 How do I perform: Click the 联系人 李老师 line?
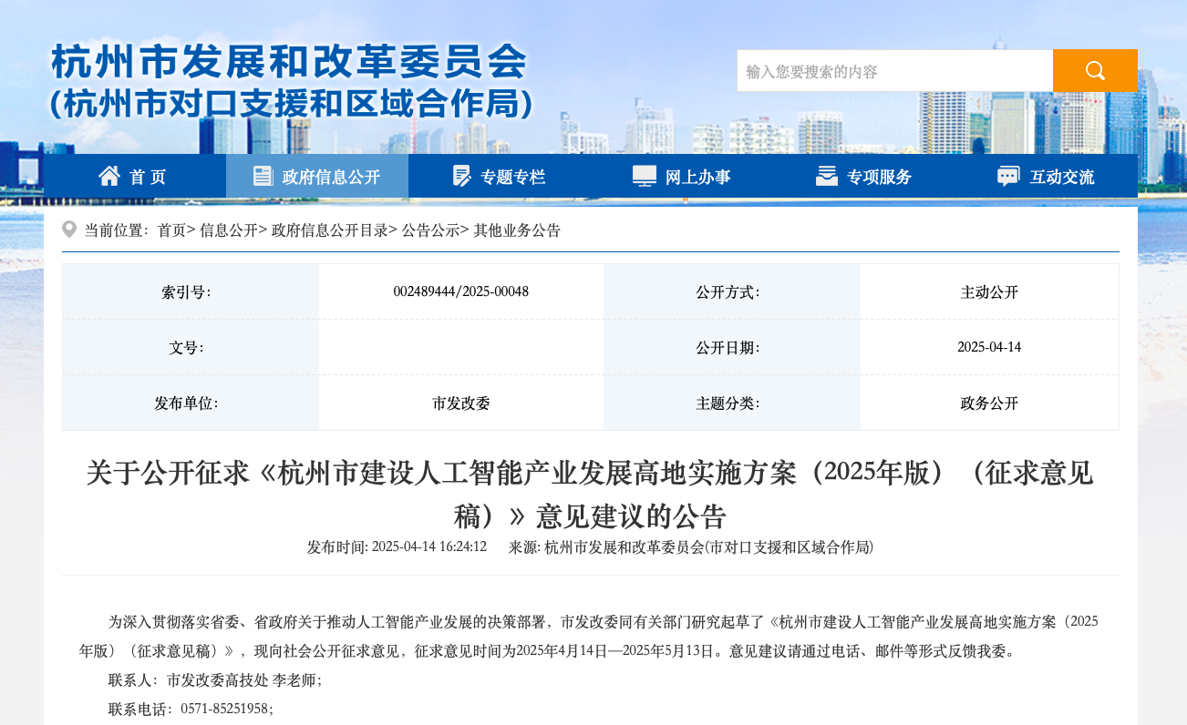pos(215,679)
